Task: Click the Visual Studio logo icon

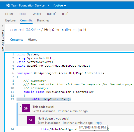Action: pyautogui.click(x=8, y=5)
